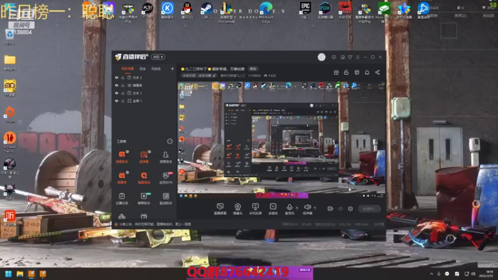The width and height of the screenshot is (498, 280).
Task: Open speaker volume arrow next to 扬声器
Action: (315, 208)
